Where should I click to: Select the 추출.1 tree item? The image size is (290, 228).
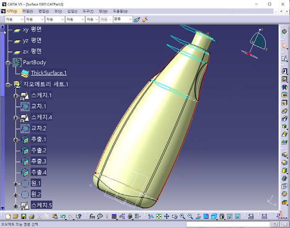39,139
